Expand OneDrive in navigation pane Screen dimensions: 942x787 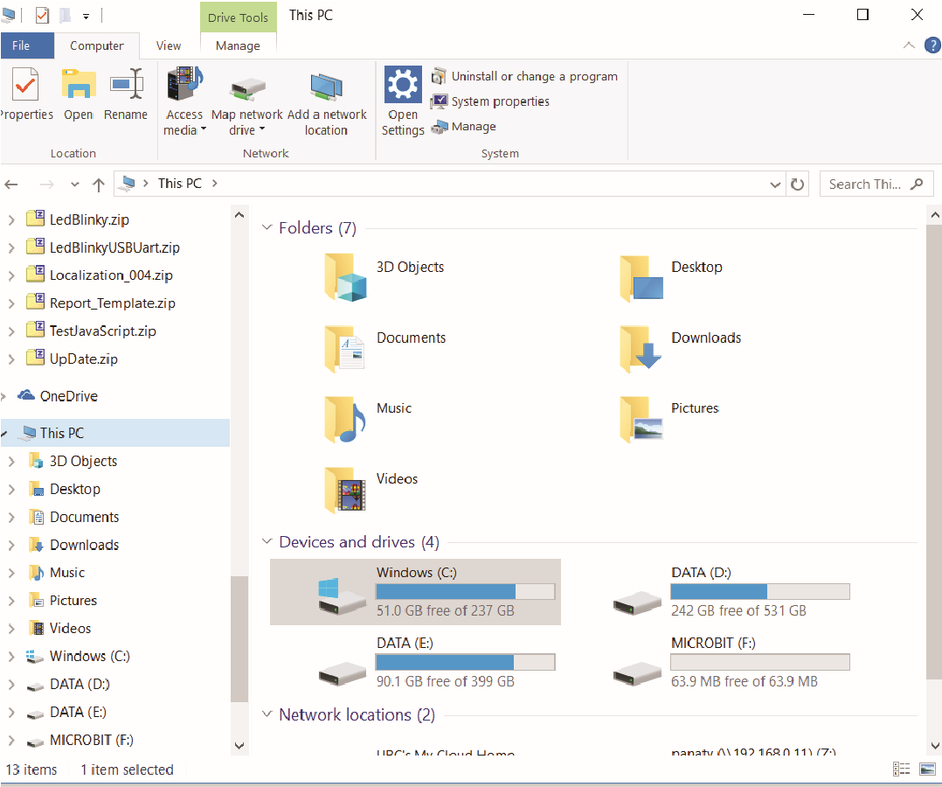pos(3,396)
